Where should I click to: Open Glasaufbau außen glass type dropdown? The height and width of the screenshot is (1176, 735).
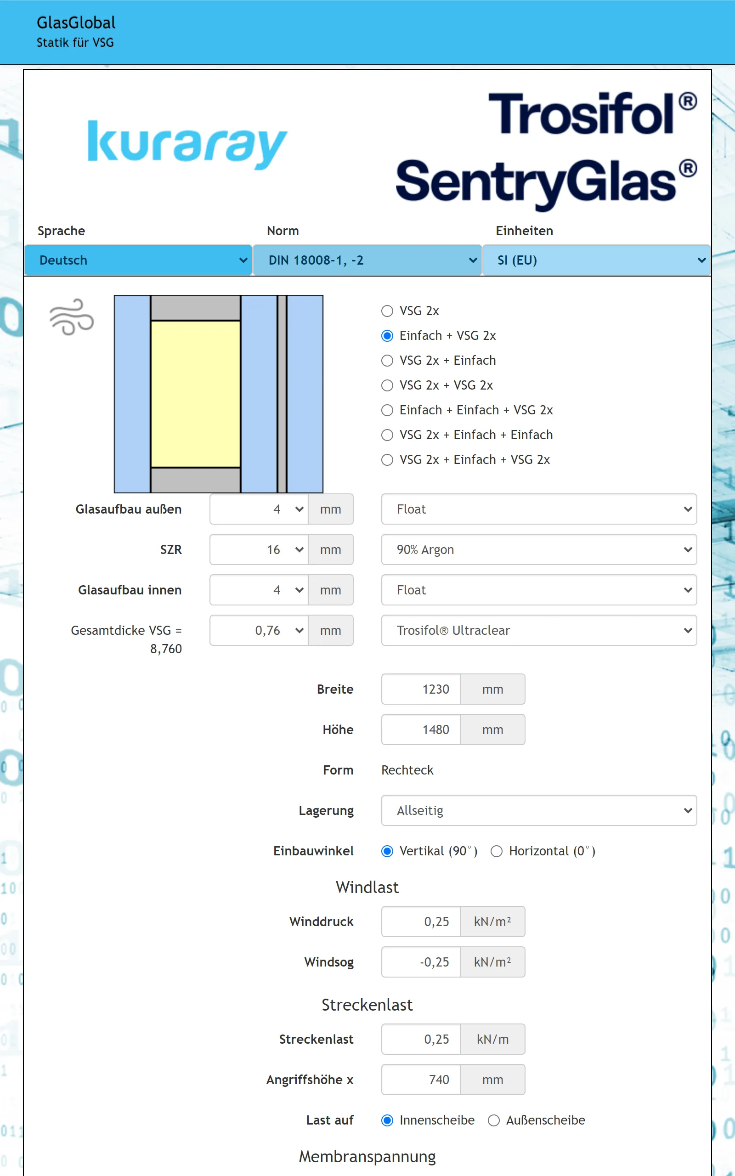[538, 509]
